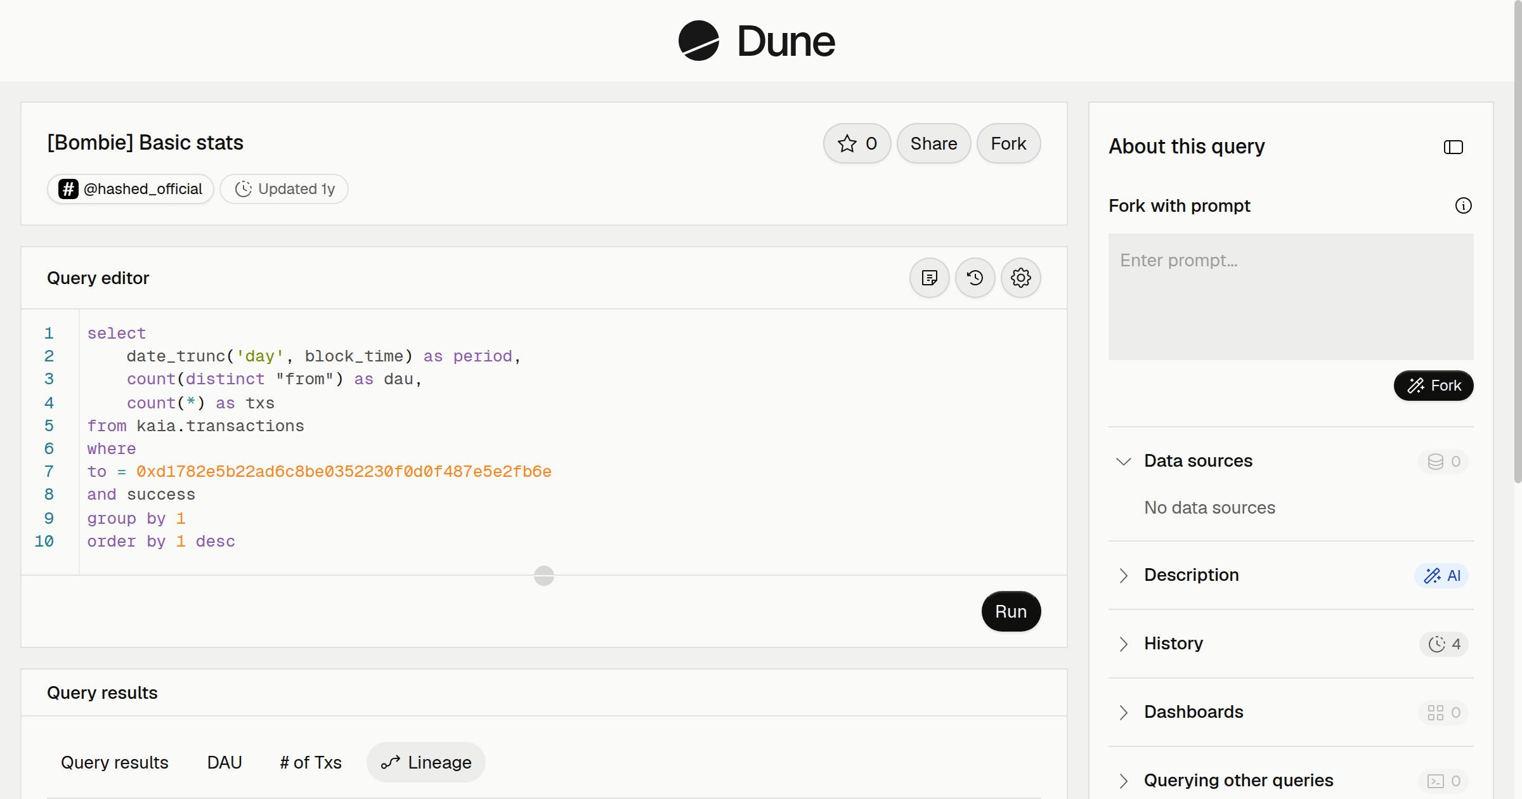Click the Querying other queries count badge
This screenshot has width=1522, height=799.
(x=1443, y=781)
